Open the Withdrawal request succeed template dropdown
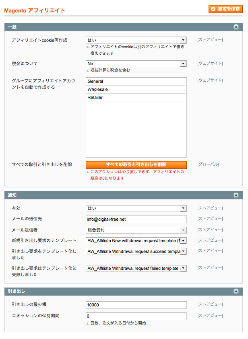248x339 pixels. tap(136, 251)
